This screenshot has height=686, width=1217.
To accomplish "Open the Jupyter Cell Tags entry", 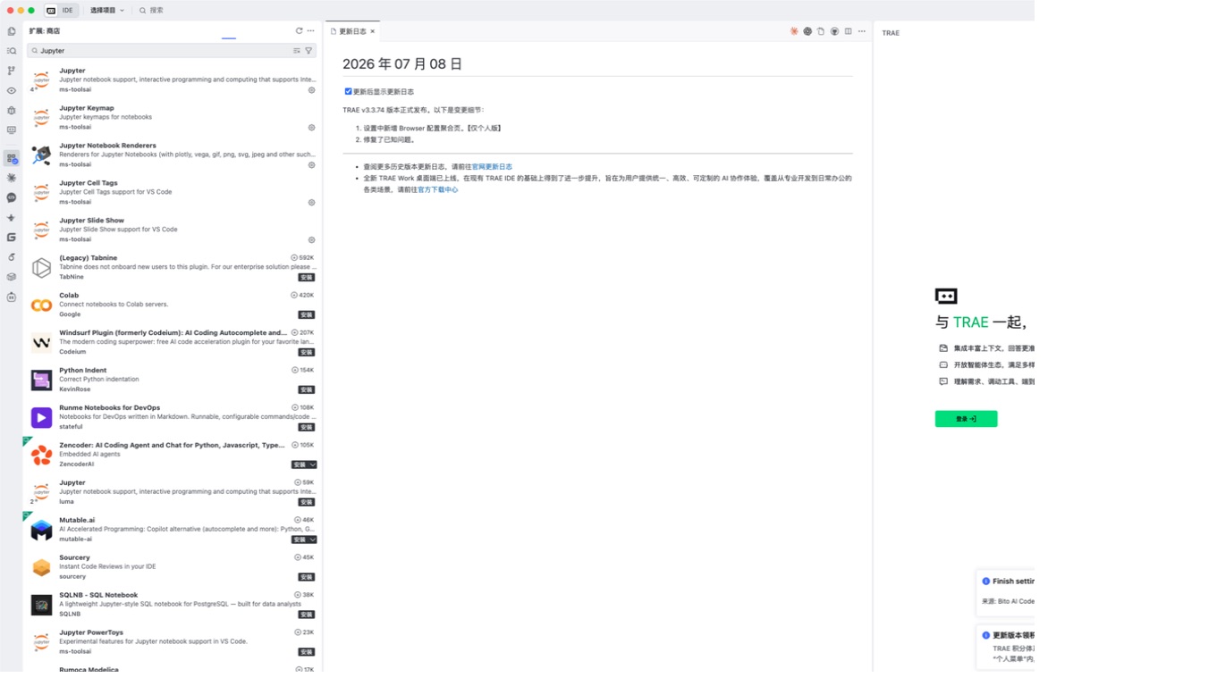I will [x=173, y=192].
